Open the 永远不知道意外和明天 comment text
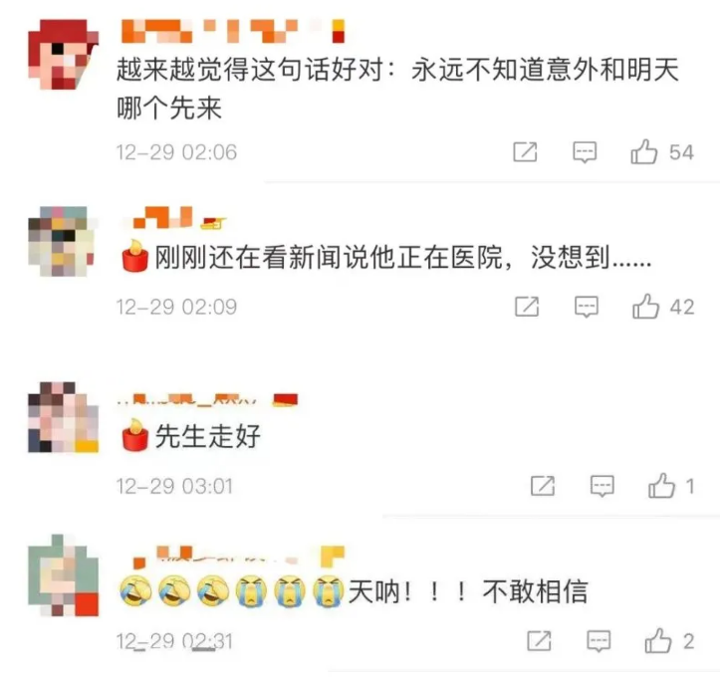724x679 pixels. click(397, 89)
